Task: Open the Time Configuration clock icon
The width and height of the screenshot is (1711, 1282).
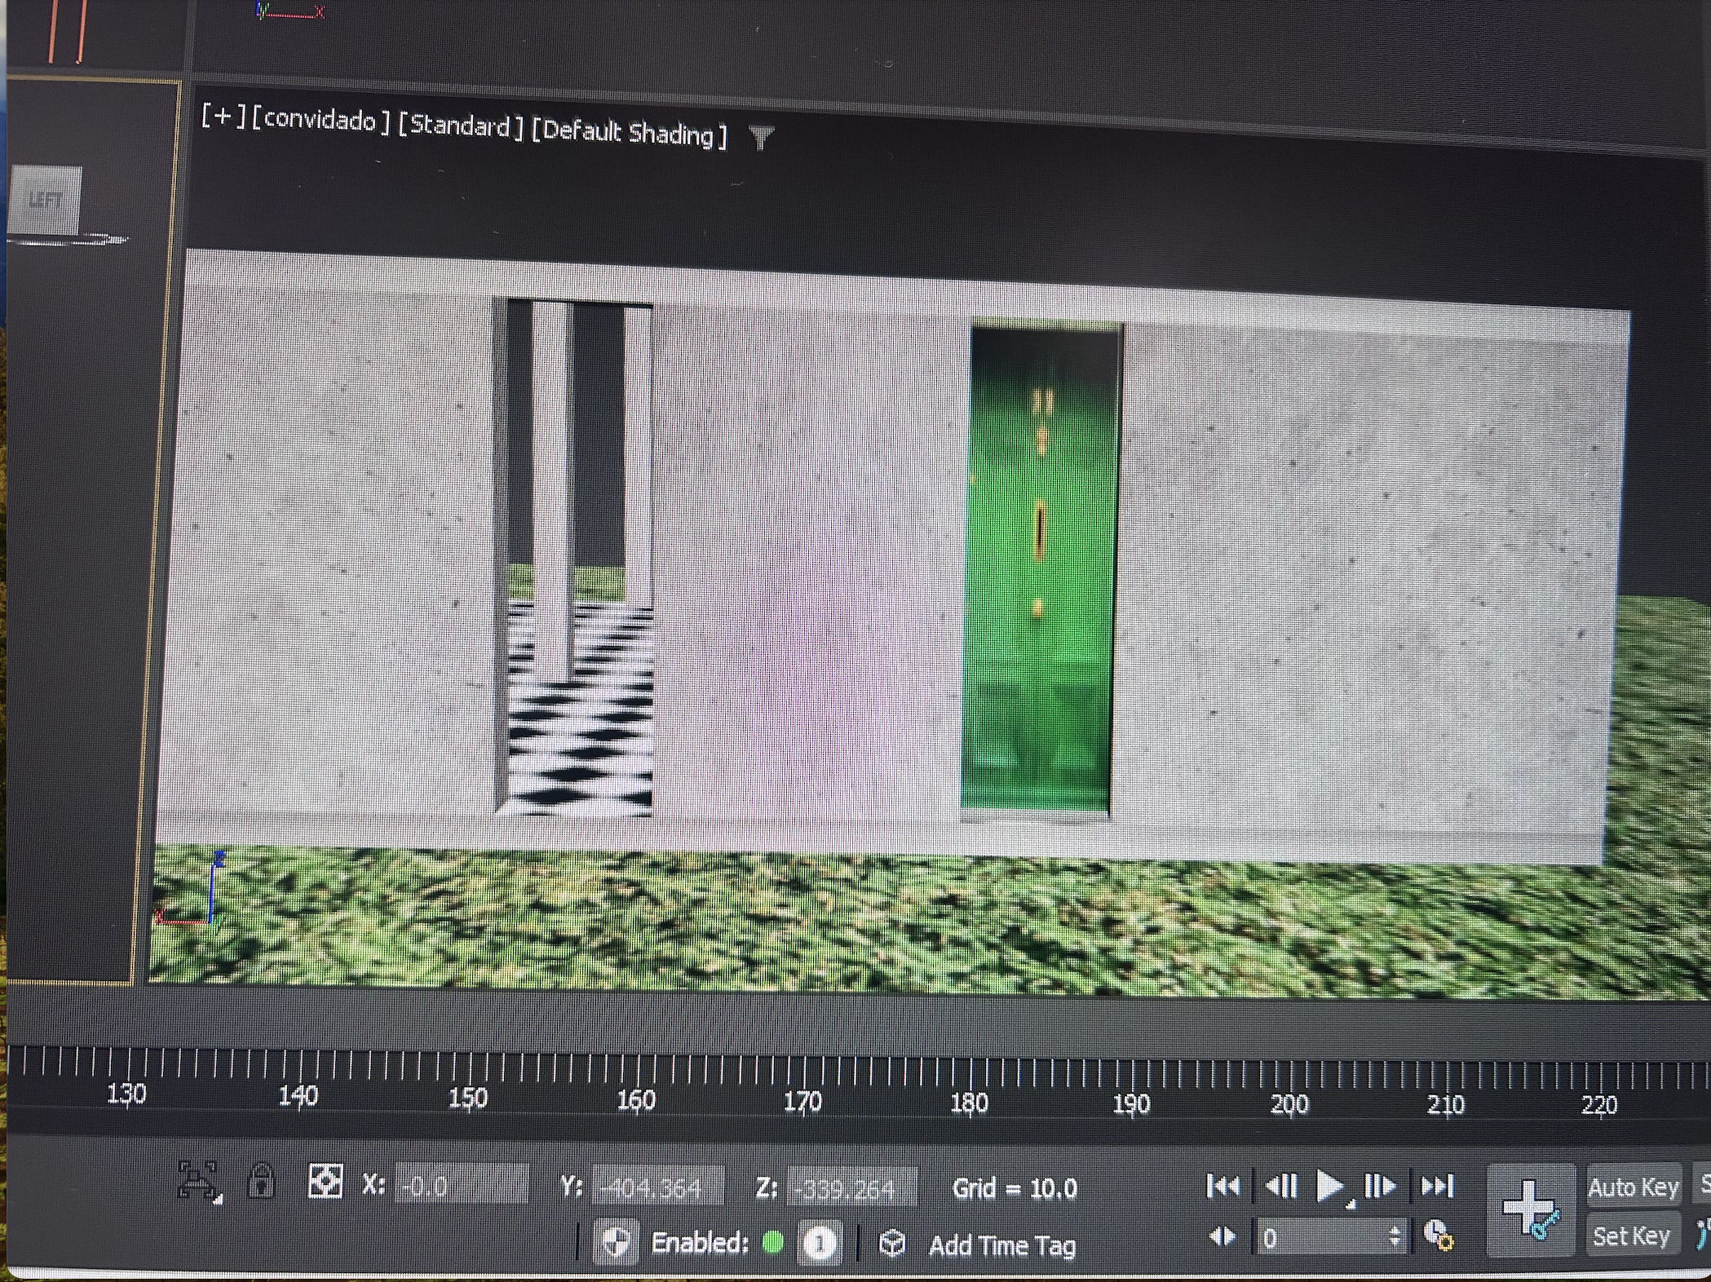Action: point(1438,1236)
